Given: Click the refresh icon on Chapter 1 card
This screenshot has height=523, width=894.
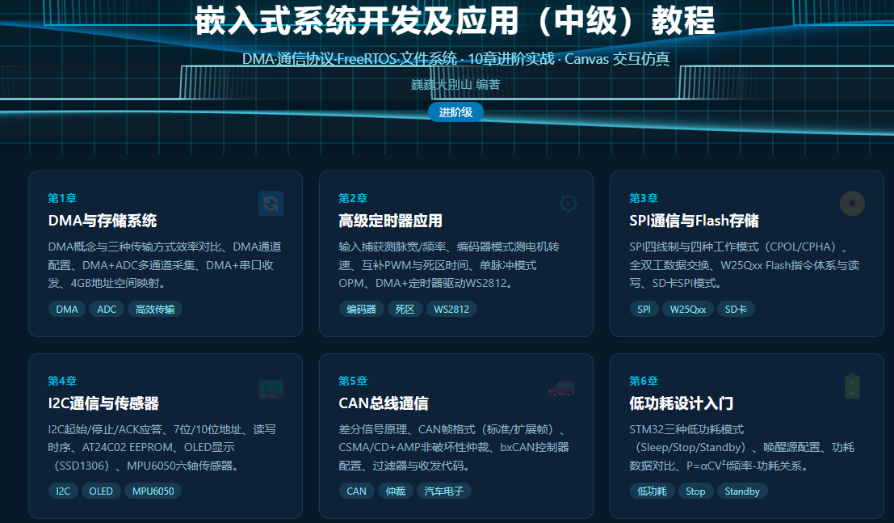Looking at the screenshot, I should [x=271, y=203].
